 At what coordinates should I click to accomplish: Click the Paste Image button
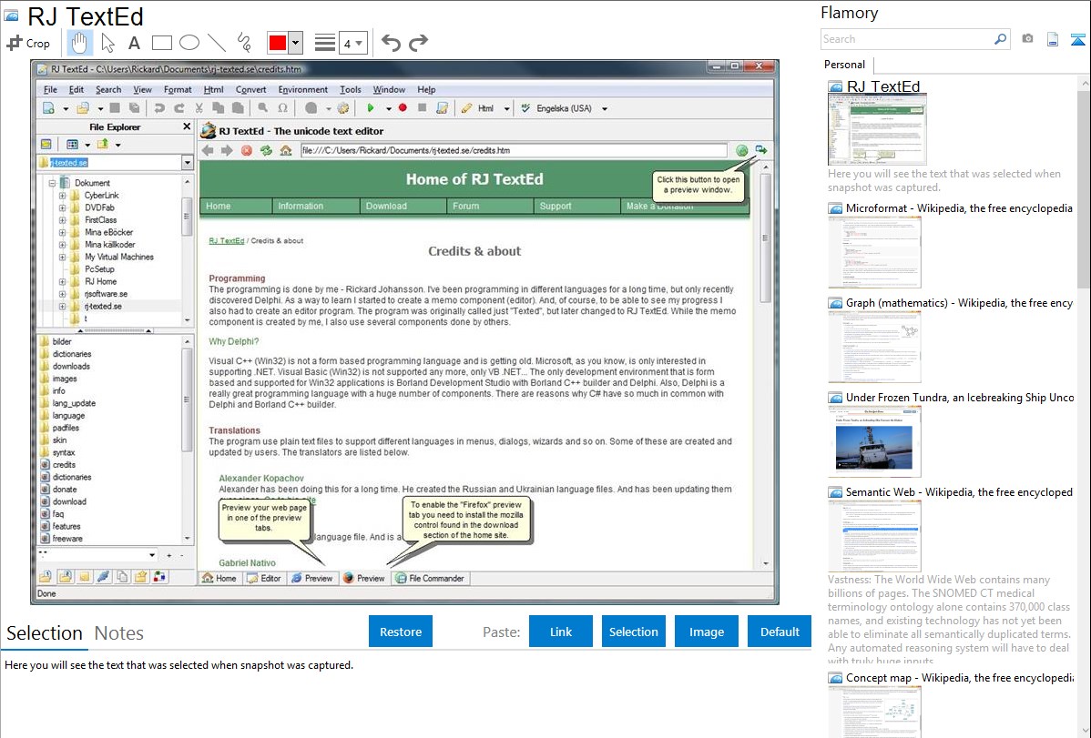pos(706,632)
